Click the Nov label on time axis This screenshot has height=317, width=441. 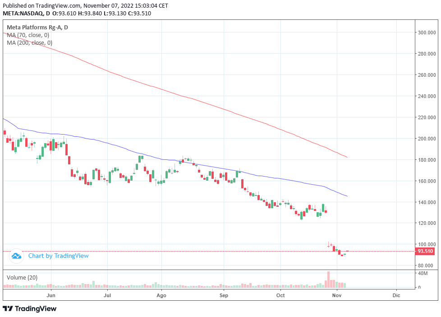[x=337, y=295]
